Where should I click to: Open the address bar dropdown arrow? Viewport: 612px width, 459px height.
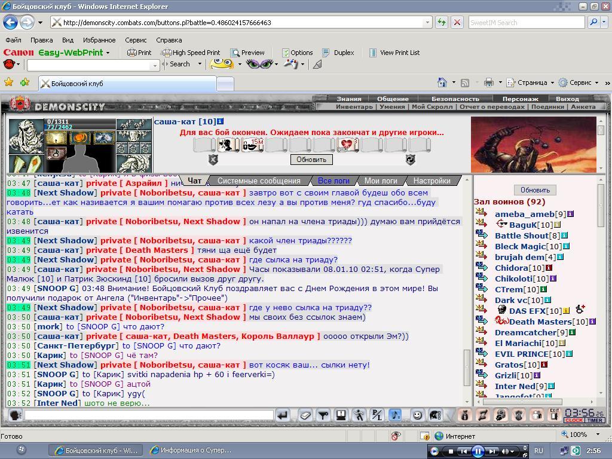tap(428, 23)
